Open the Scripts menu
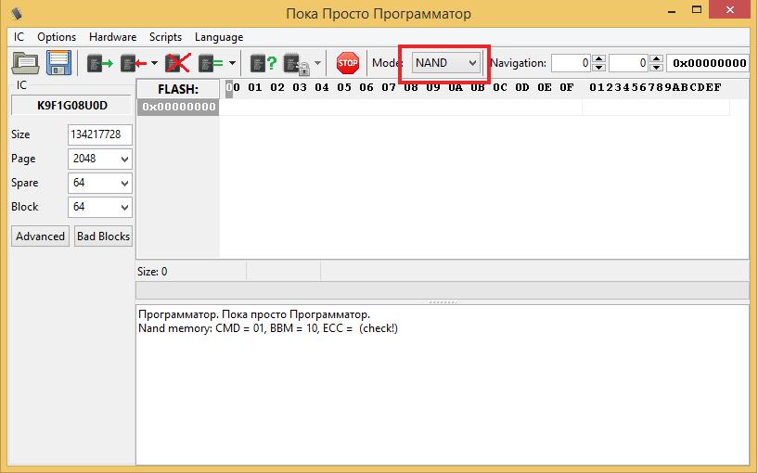 tap(165, 37)
